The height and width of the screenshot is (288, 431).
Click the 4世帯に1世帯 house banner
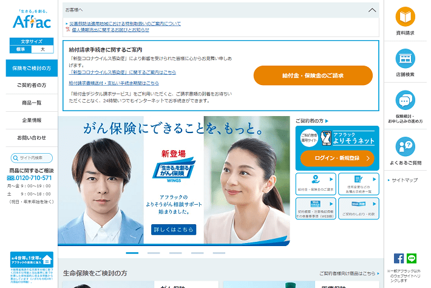tap(32, 259)
